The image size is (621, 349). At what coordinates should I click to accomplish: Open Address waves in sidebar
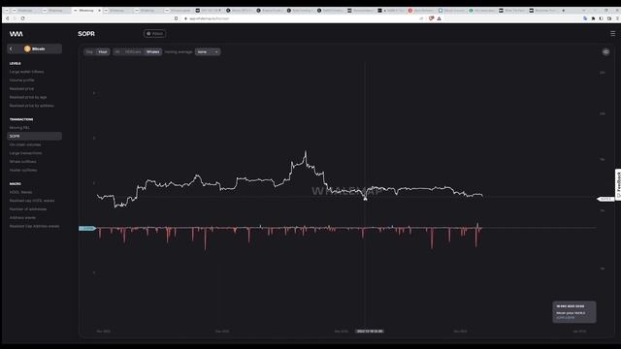(22, 217)
